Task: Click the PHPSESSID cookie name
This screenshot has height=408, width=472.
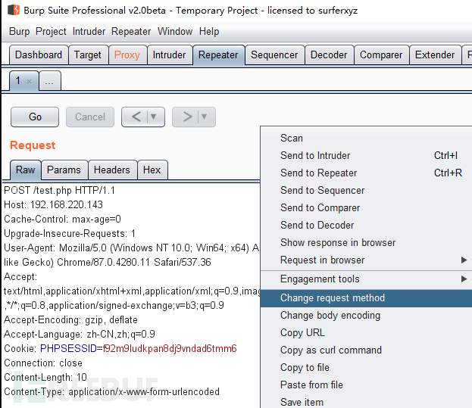Action: (x=68, y=348)
